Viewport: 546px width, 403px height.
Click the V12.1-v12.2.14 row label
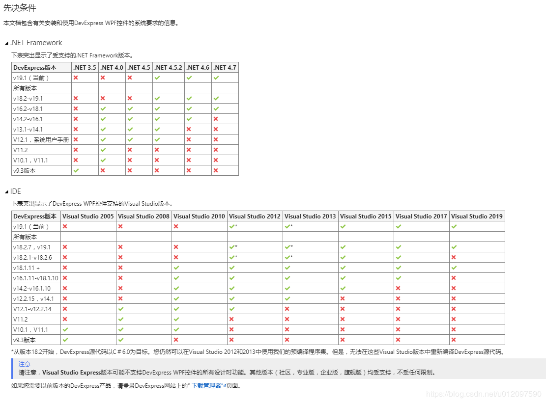32,309
